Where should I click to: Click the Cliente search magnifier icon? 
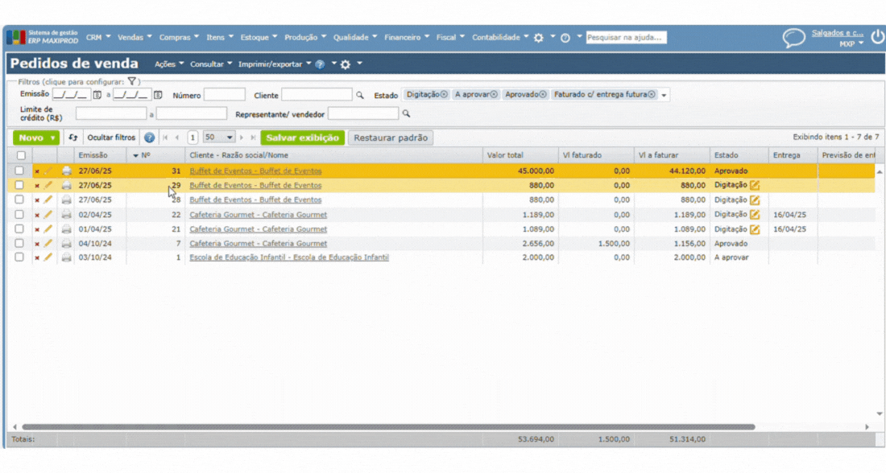[360, 95]
